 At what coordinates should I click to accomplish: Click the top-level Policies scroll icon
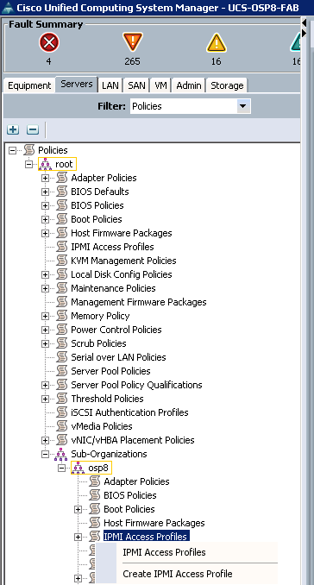28,150
